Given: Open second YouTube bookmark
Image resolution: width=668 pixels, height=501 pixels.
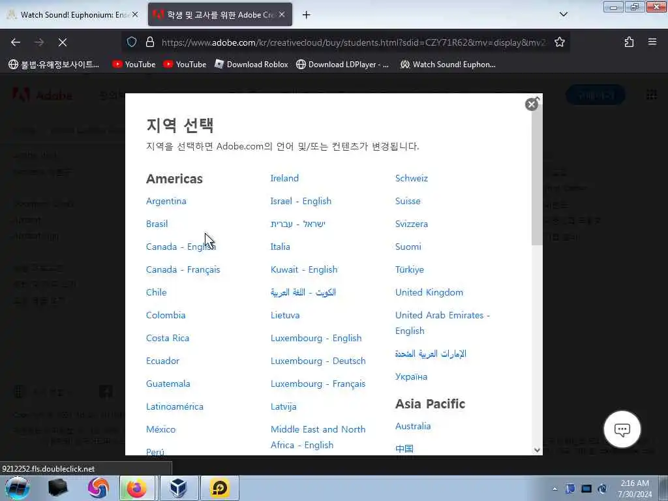Looking at the screenshot, I should (x=185, y=65).
